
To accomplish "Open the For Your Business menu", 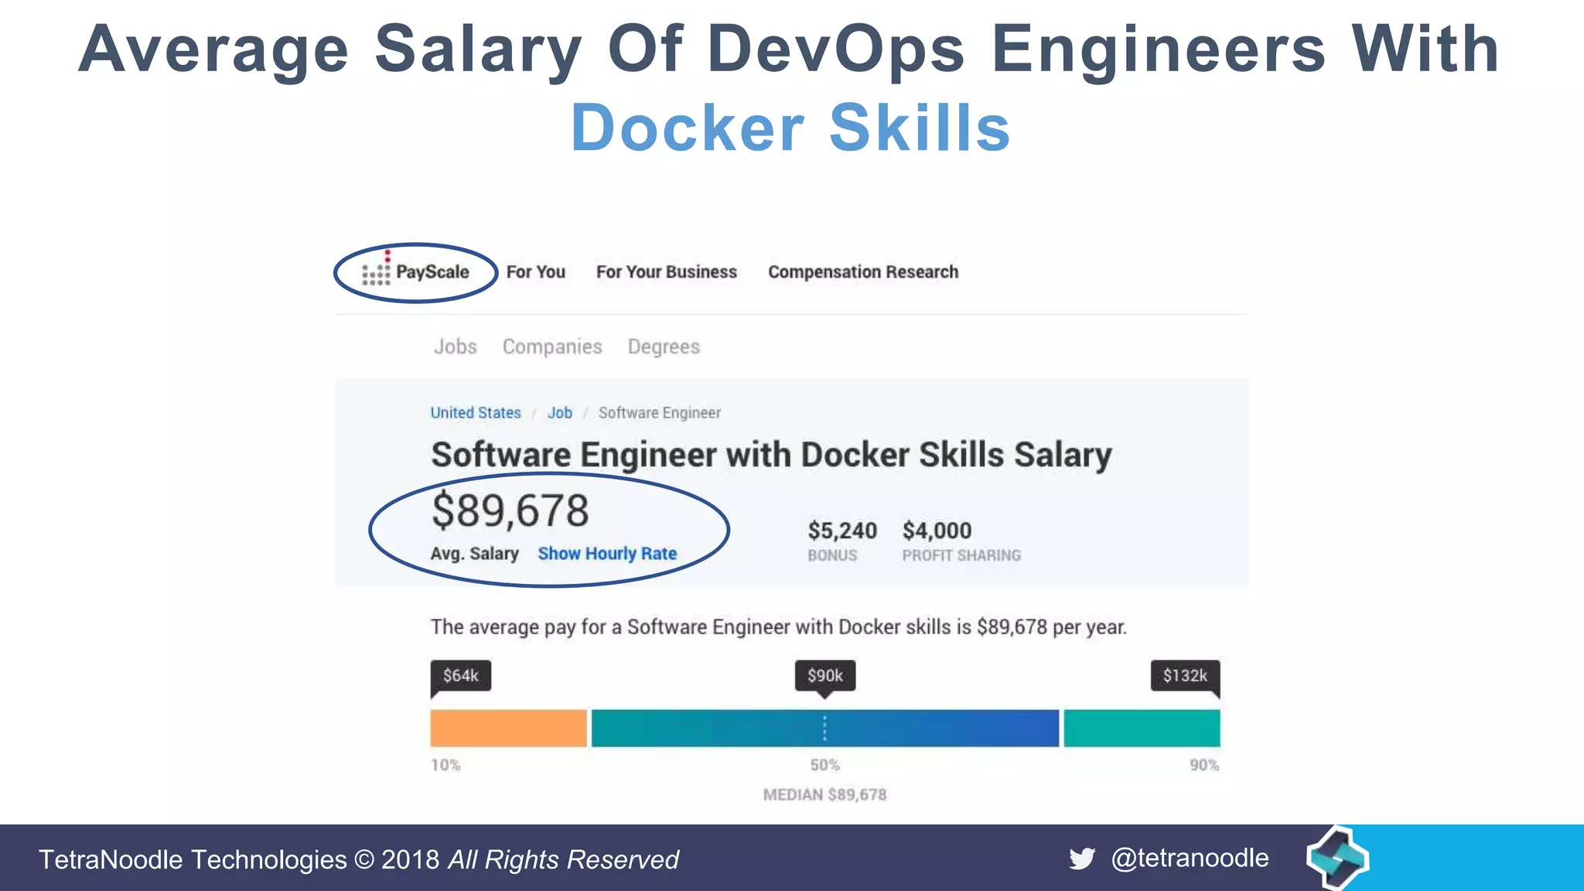I will [x=666, y=272].
